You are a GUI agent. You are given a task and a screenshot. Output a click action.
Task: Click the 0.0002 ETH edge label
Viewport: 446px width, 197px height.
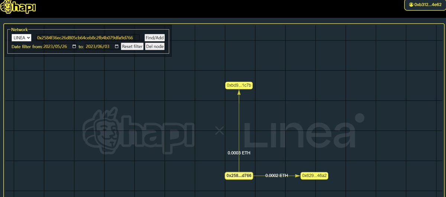tap(277, 175)
